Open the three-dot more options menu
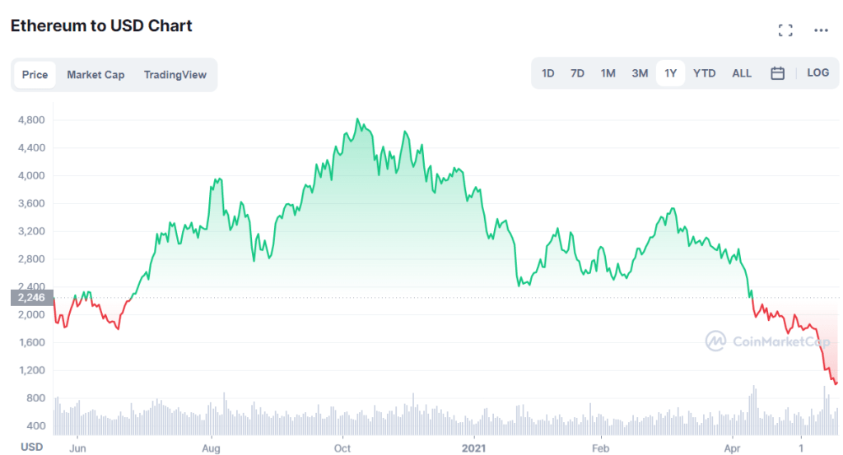843x455 pixels. 821,30
